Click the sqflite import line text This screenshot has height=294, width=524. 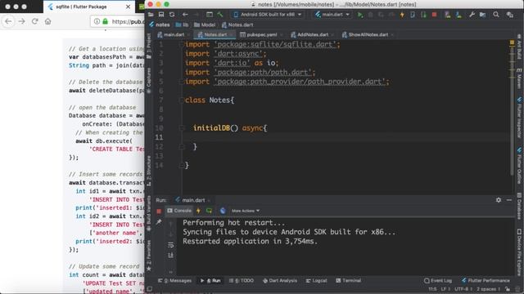[262, 44]
